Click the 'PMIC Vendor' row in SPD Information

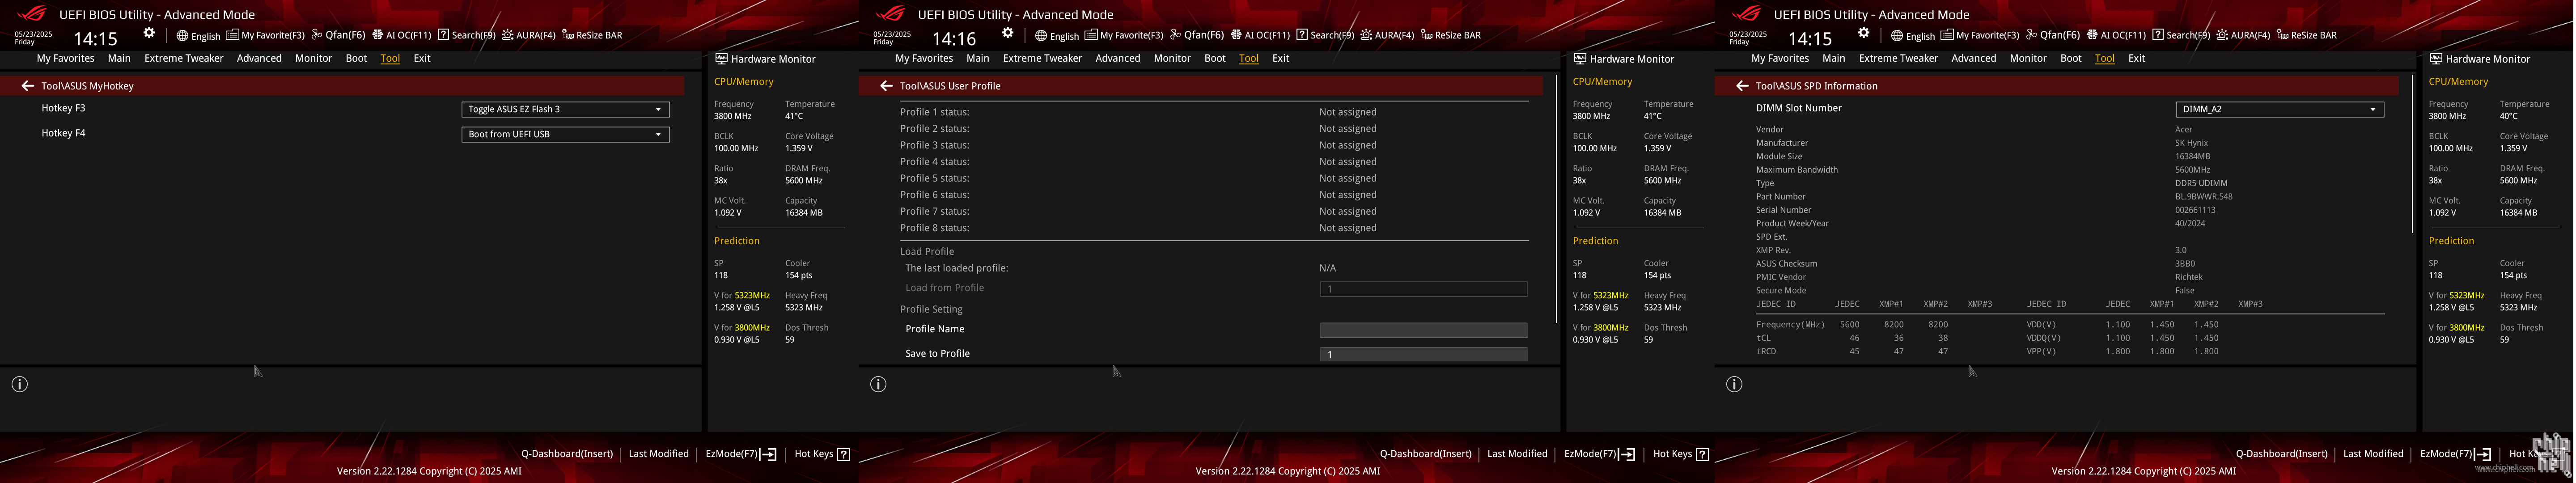tap(2070, 277)
